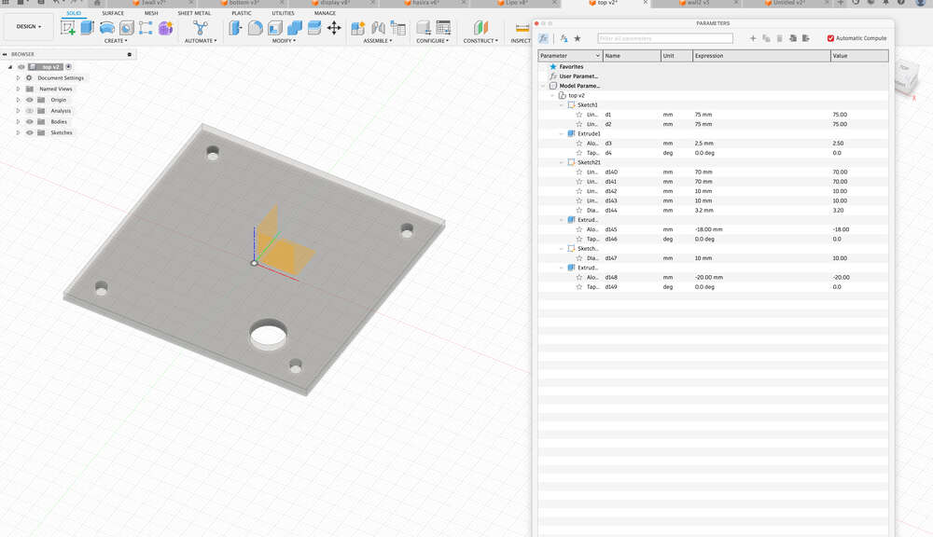This screenshot has height=537, width=933.
Task: Add a new user parameter with plus icon
Action: [753, 38]
